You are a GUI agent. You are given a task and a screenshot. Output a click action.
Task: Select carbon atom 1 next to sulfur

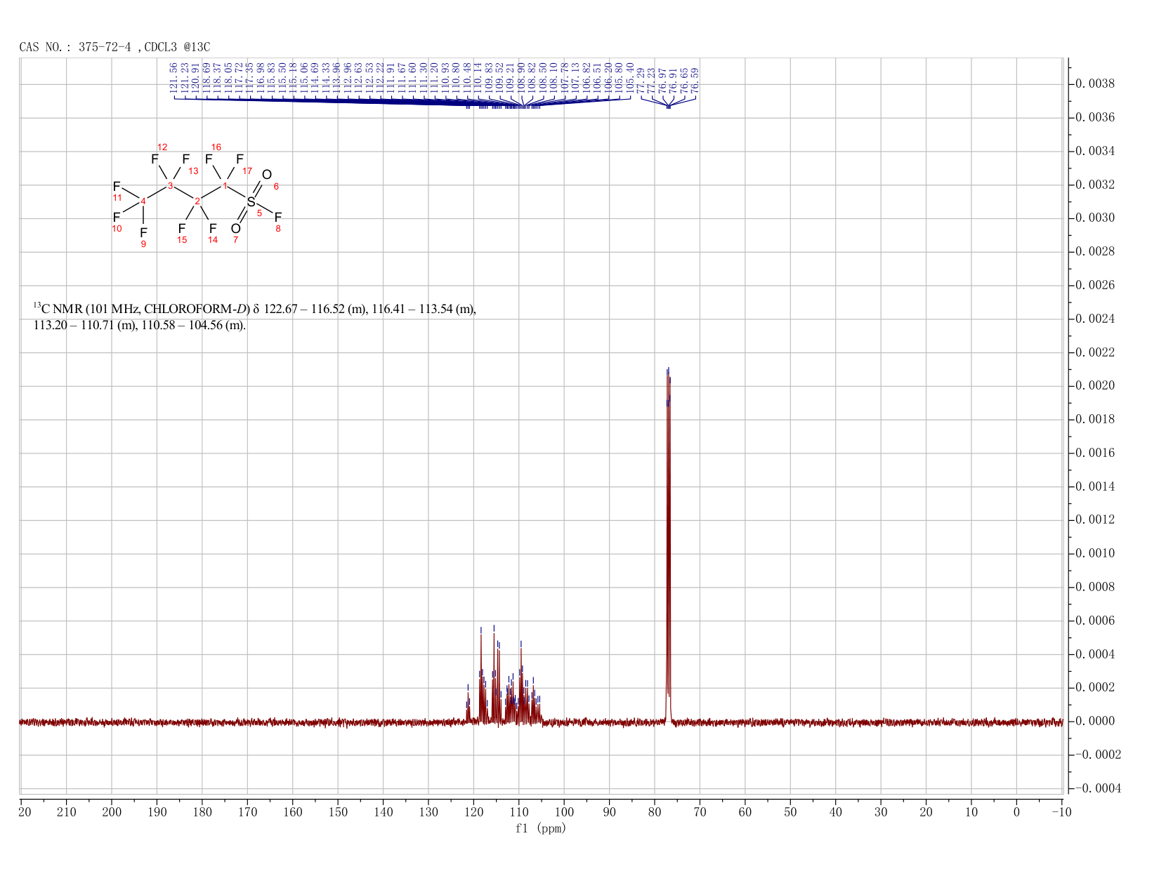tap(225, 186)
